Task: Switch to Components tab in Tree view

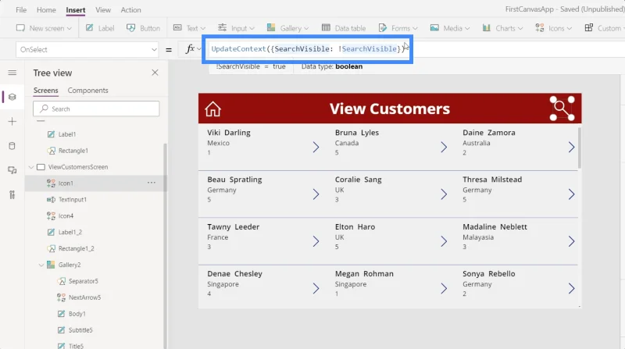Action: point(87,90)
